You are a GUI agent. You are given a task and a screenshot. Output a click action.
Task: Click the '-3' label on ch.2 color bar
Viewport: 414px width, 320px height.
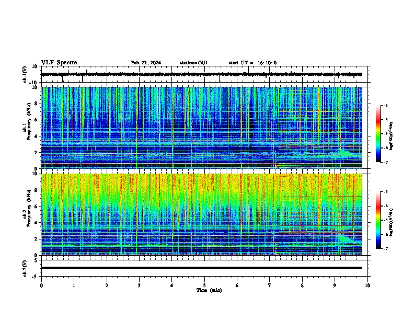click(x=385, y=192)
